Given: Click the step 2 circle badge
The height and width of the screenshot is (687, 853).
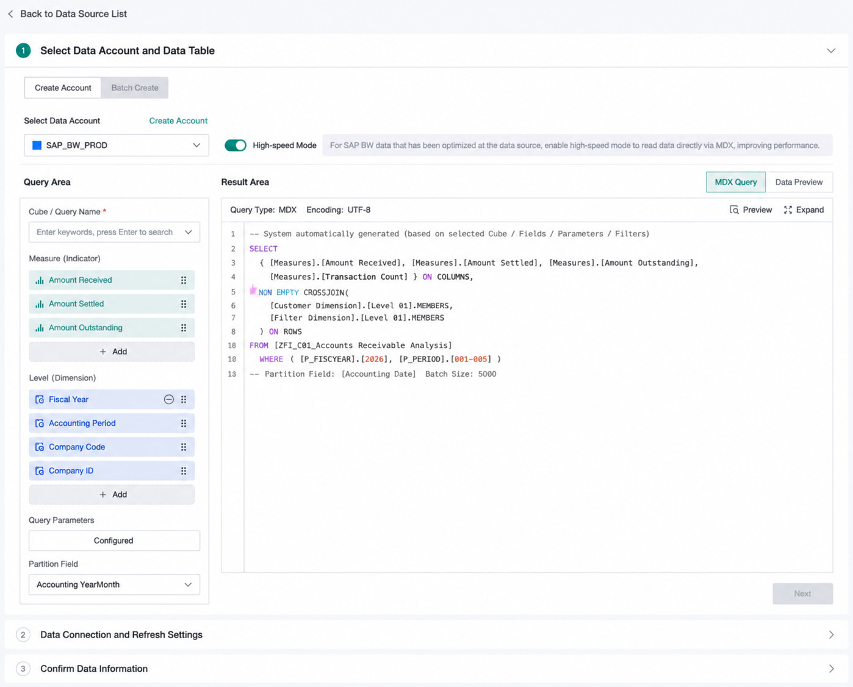Looking at the screenshot, I should click(x=23, y=634).
